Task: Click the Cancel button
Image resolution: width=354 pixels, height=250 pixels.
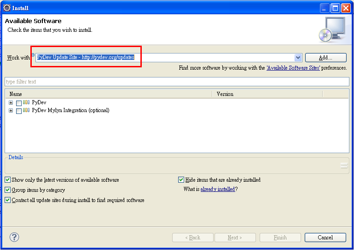Action: (325, 238)
